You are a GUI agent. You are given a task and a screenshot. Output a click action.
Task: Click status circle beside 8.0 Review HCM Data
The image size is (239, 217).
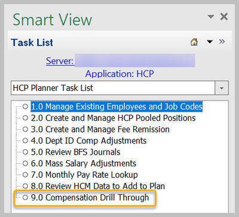pyautogui.click(x=25, y=186)
